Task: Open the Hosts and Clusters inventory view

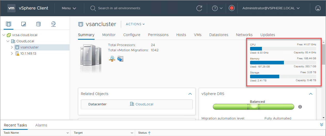Action: tap(9, 24)
